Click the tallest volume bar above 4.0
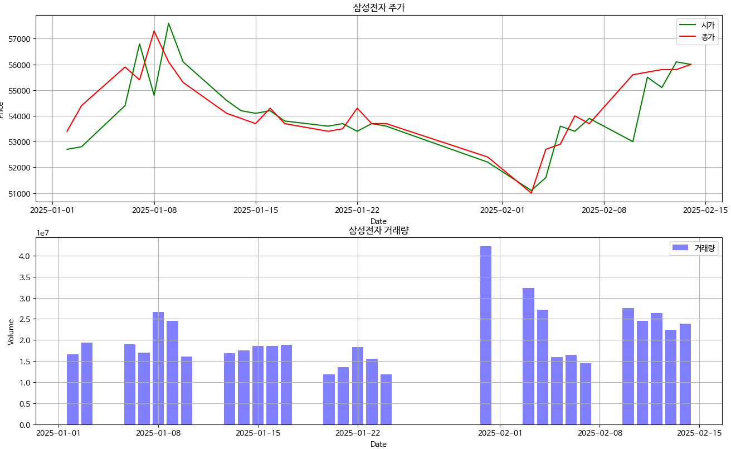Viewport: 731px width, 449px height. (486, 335)
